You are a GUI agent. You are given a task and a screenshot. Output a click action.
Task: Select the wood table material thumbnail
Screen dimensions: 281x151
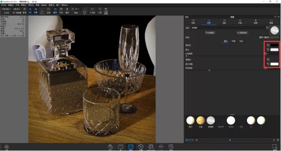coord(201,120)
